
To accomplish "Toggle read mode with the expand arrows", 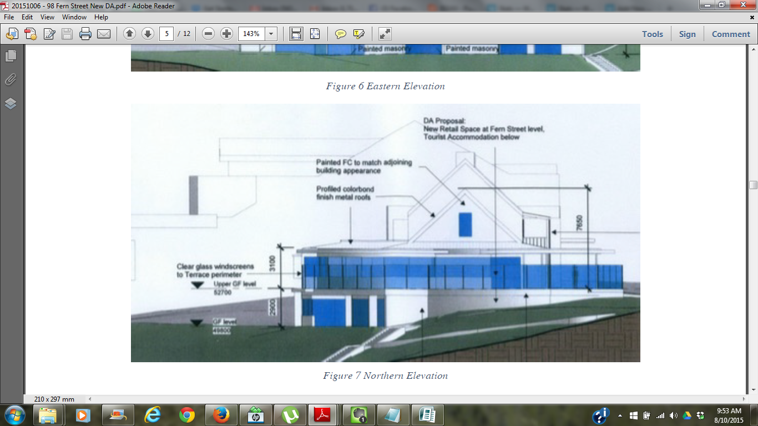I will pyautogui.click(x=385, y=34).
